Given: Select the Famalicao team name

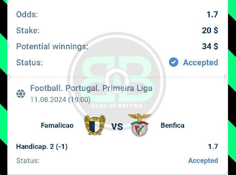Looking at the screenshot, I should (x=57, y=125).
